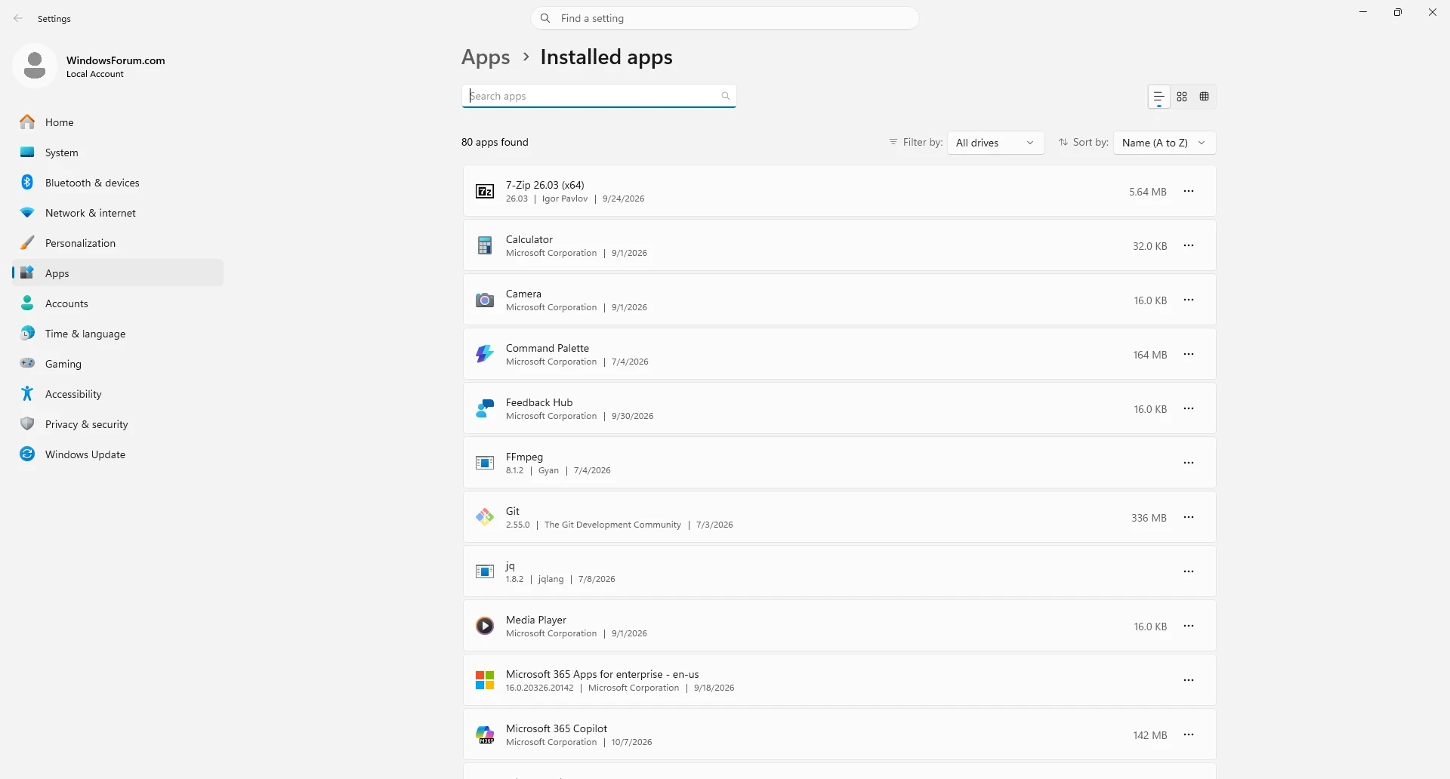Click the Media Player app icon
This screenshot has width=1450, height=779.
point(485,627)
